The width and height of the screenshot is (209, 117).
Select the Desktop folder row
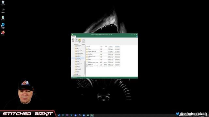point(103,53)
